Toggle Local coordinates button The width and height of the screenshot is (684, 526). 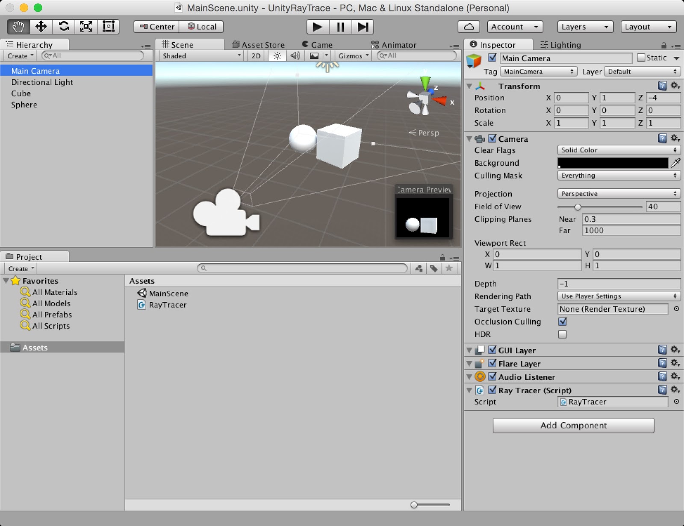coord(201,26)
